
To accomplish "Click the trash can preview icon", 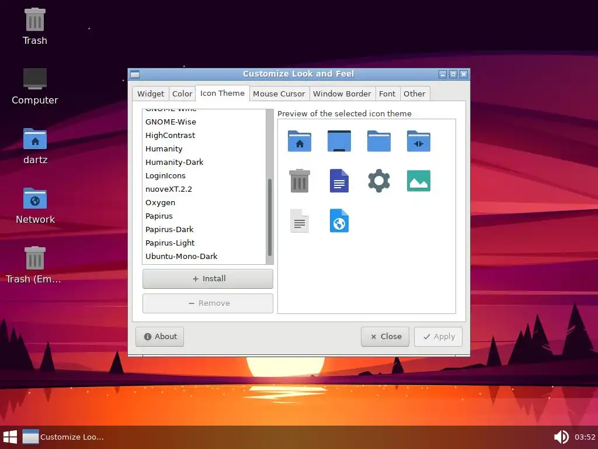I will [x=300, y=181].
